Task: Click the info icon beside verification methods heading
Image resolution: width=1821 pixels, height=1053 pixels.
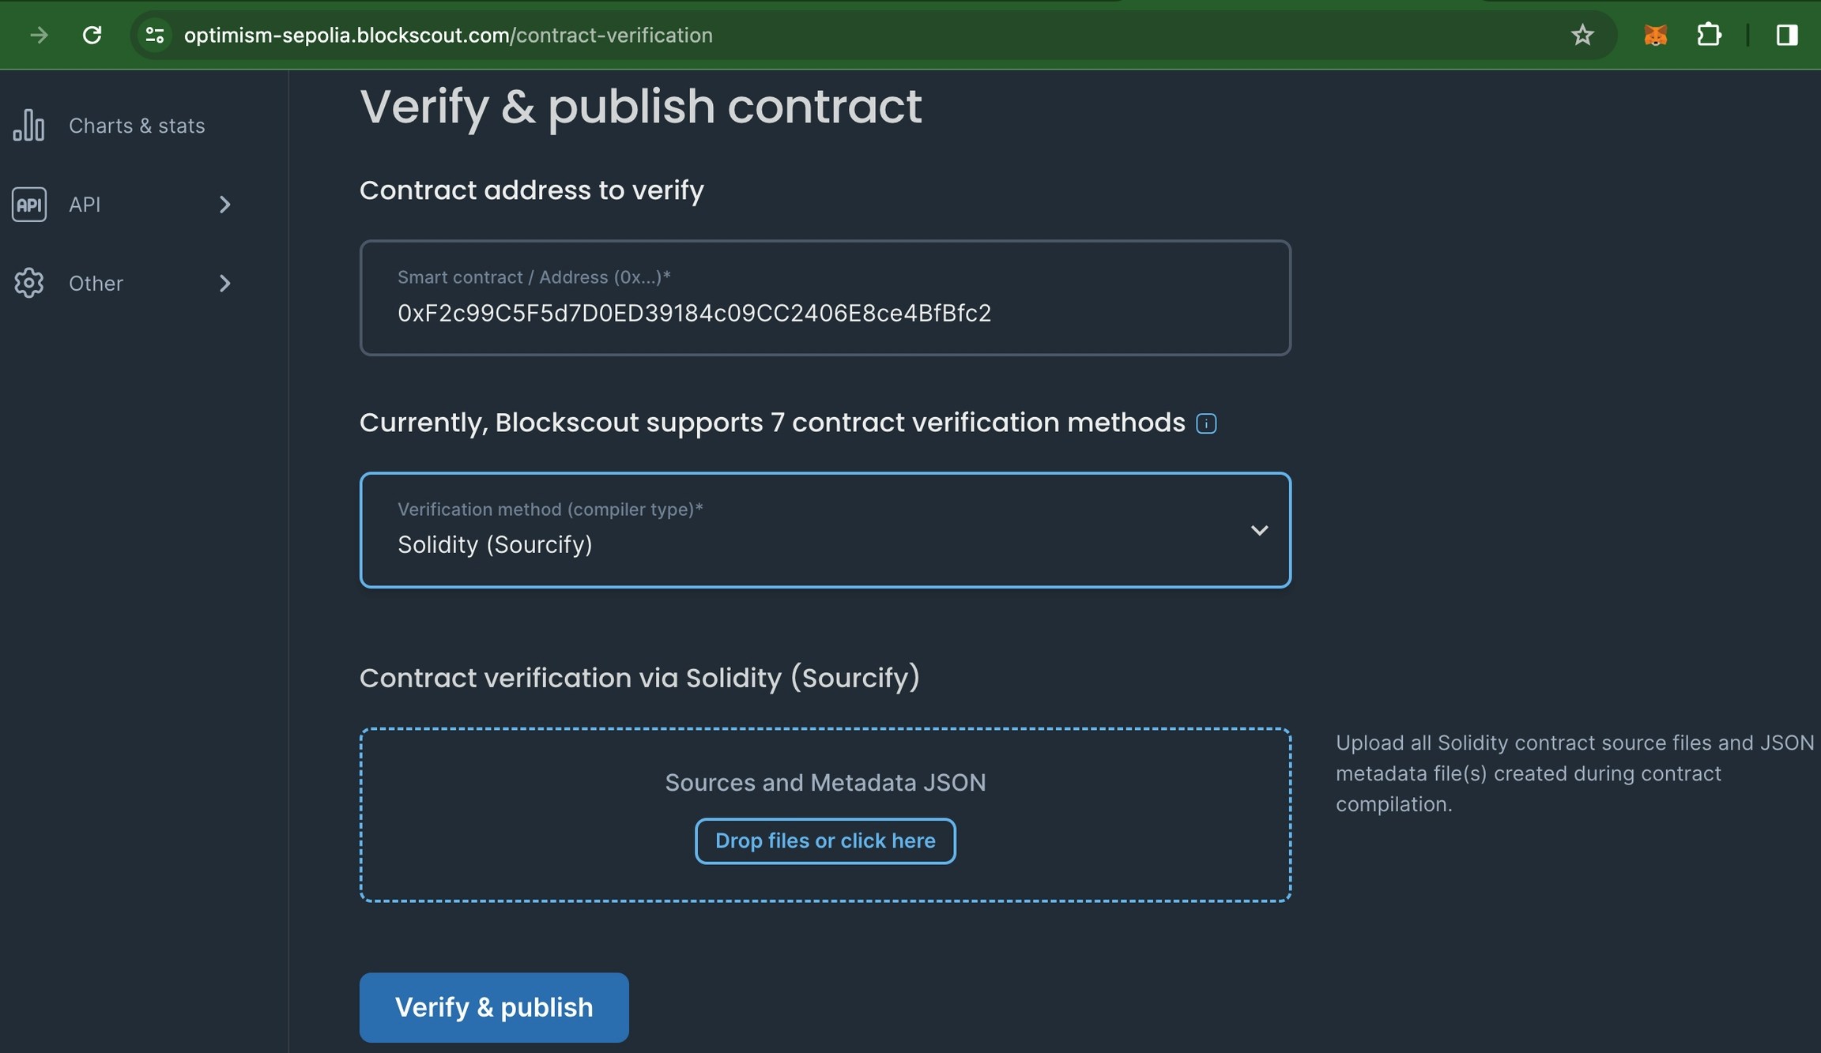Action: (1206, 423)
